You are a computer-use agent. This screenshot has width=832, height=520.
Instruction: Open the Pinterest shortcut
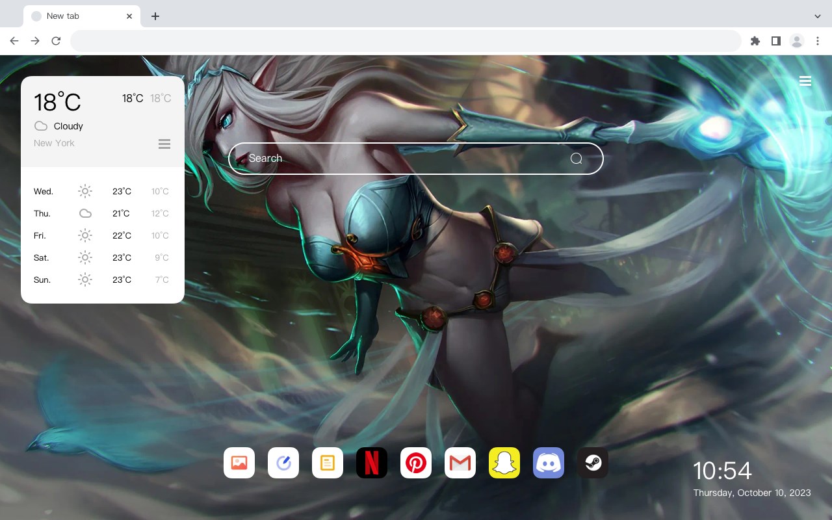416,463
